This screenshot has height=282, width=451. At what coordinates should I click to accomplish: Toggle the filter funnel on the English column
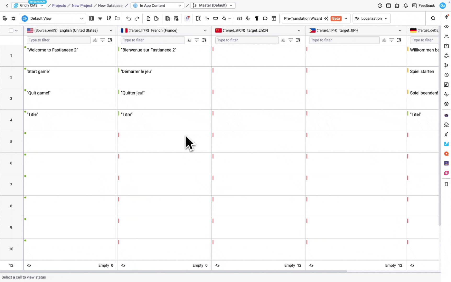(x=103, y=40)
